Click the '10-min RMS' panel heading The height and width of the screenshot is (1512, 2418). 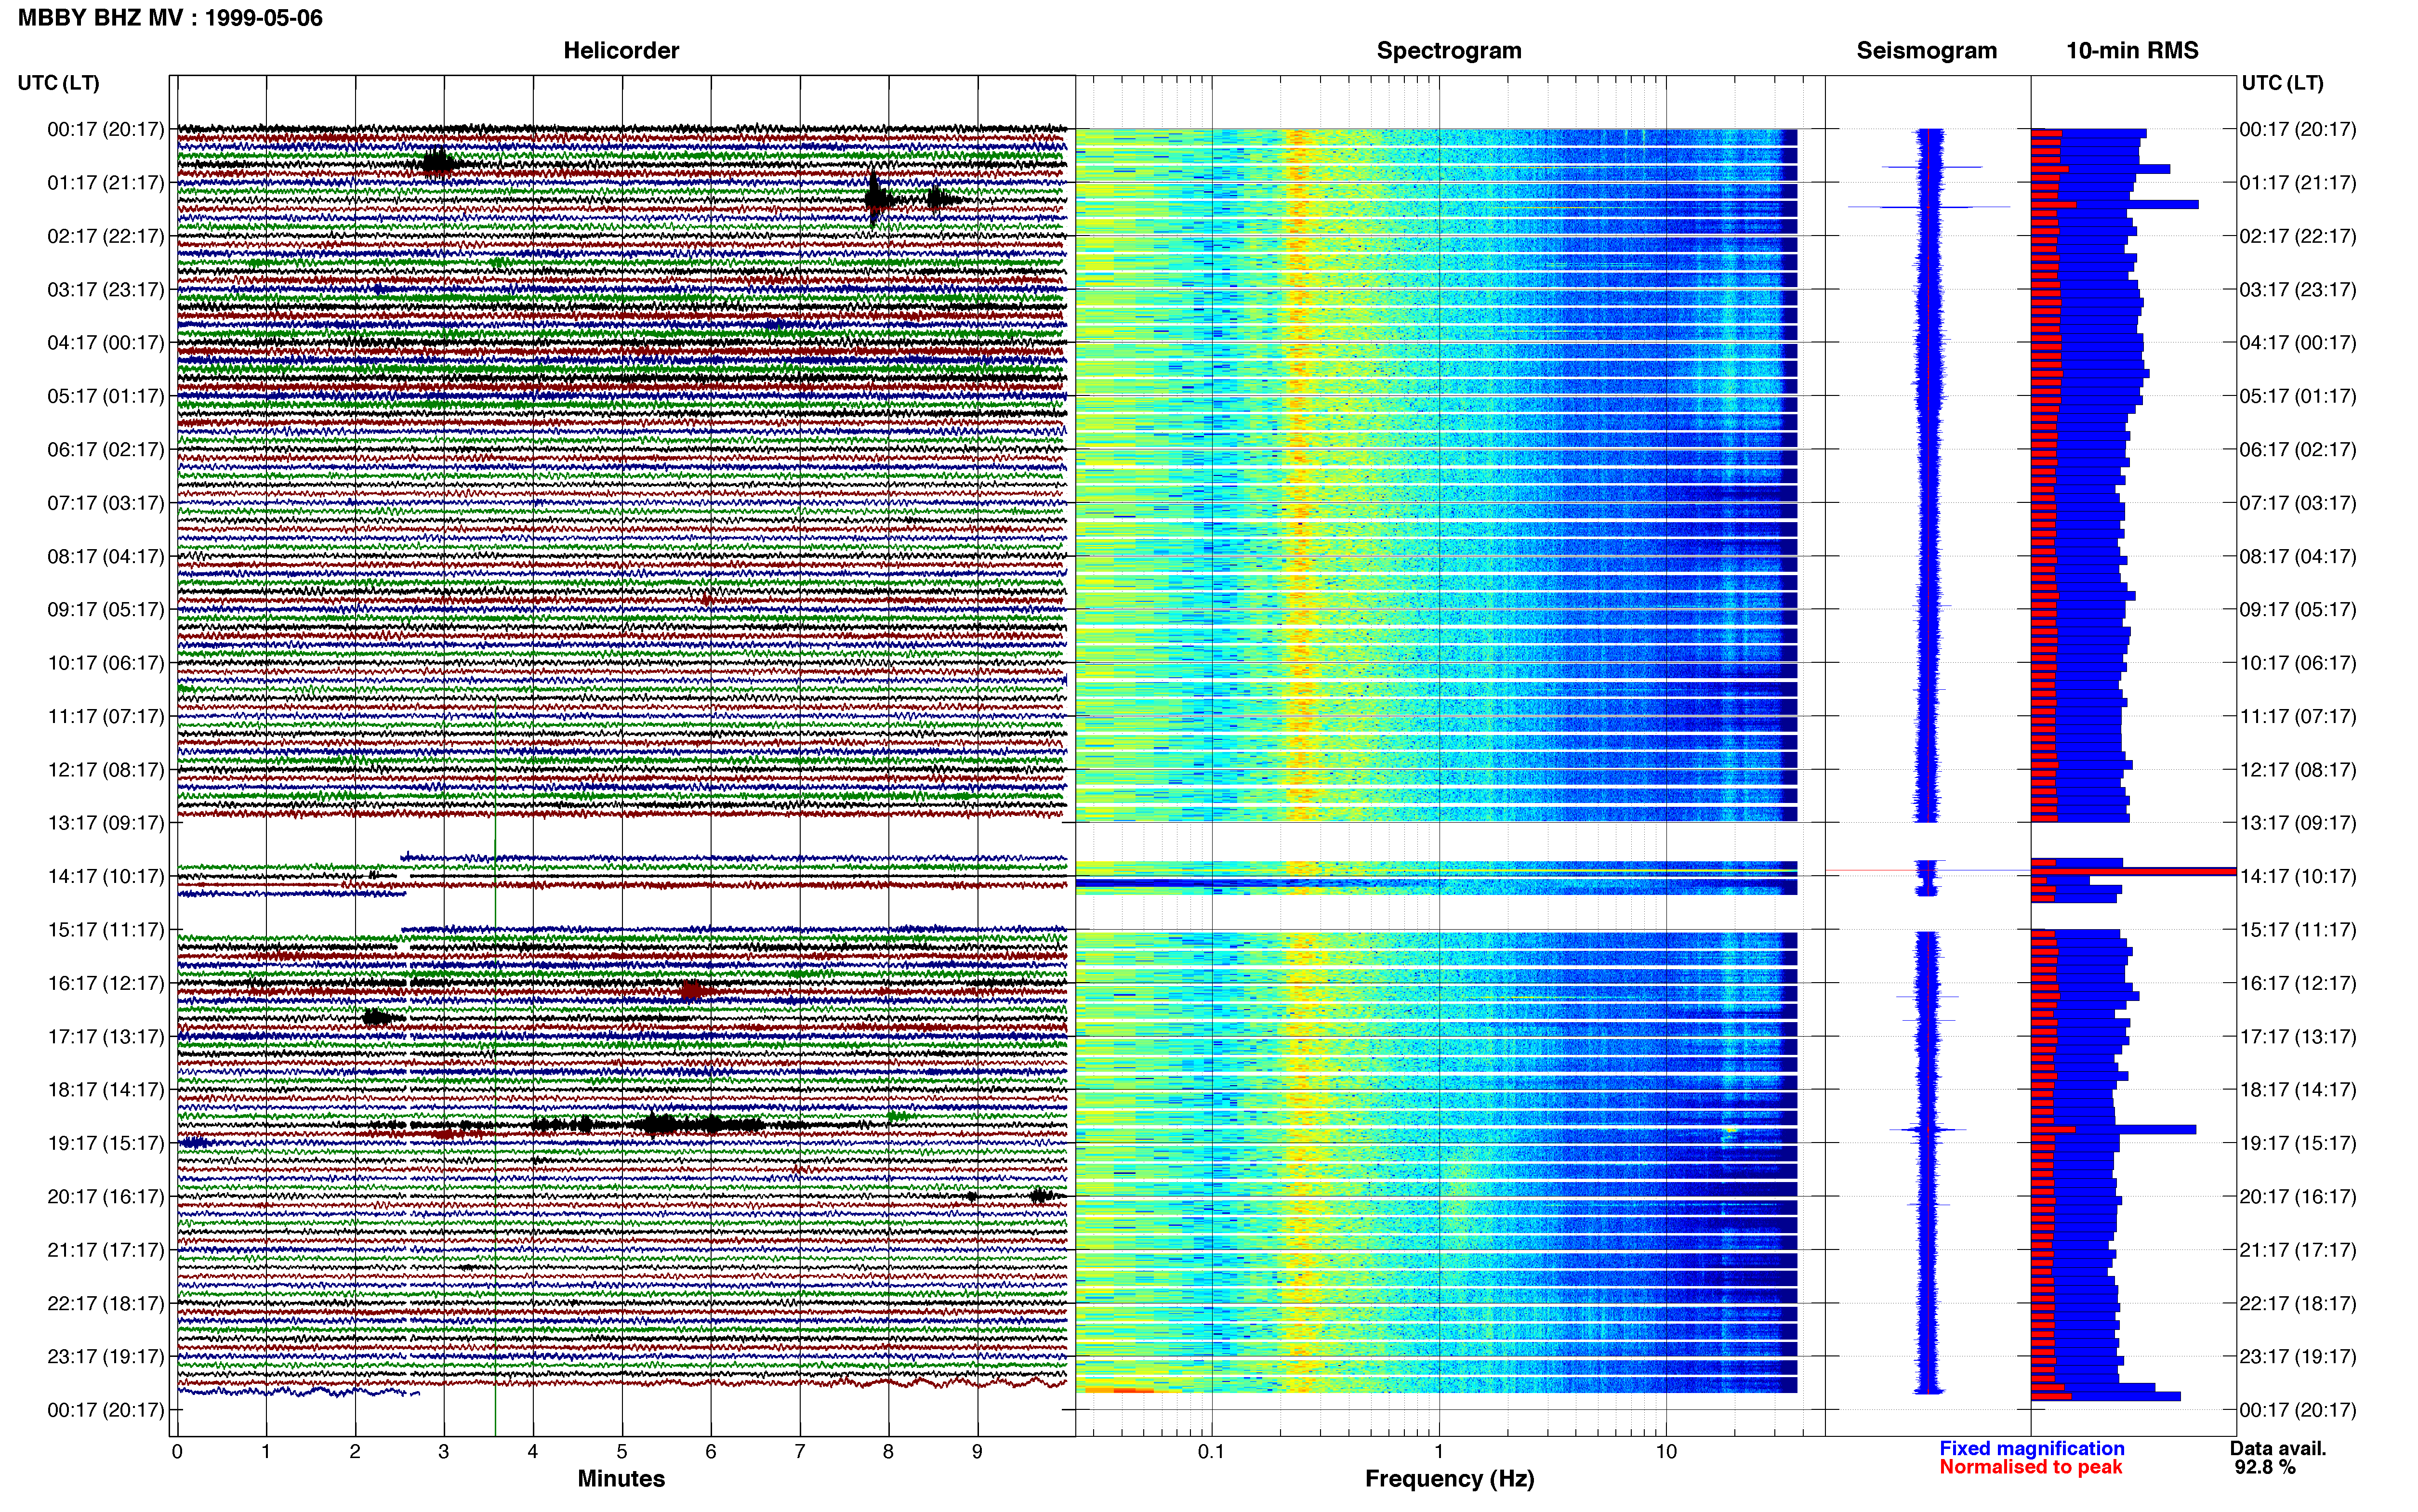2132,51
